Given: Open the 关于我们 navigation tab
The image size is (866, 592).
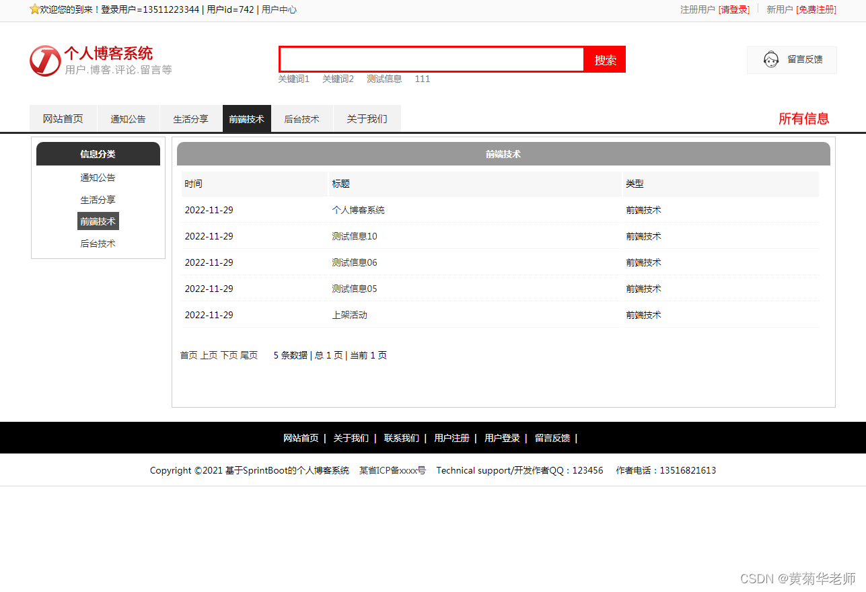Looking at the screenshot, I should [367, 118].
